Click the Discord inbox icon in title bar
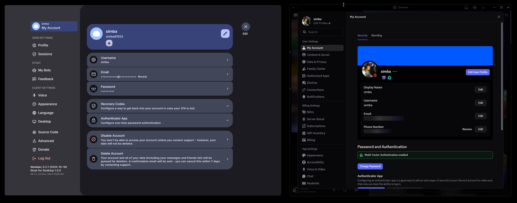Screen dimensions: 517x203 466,8
